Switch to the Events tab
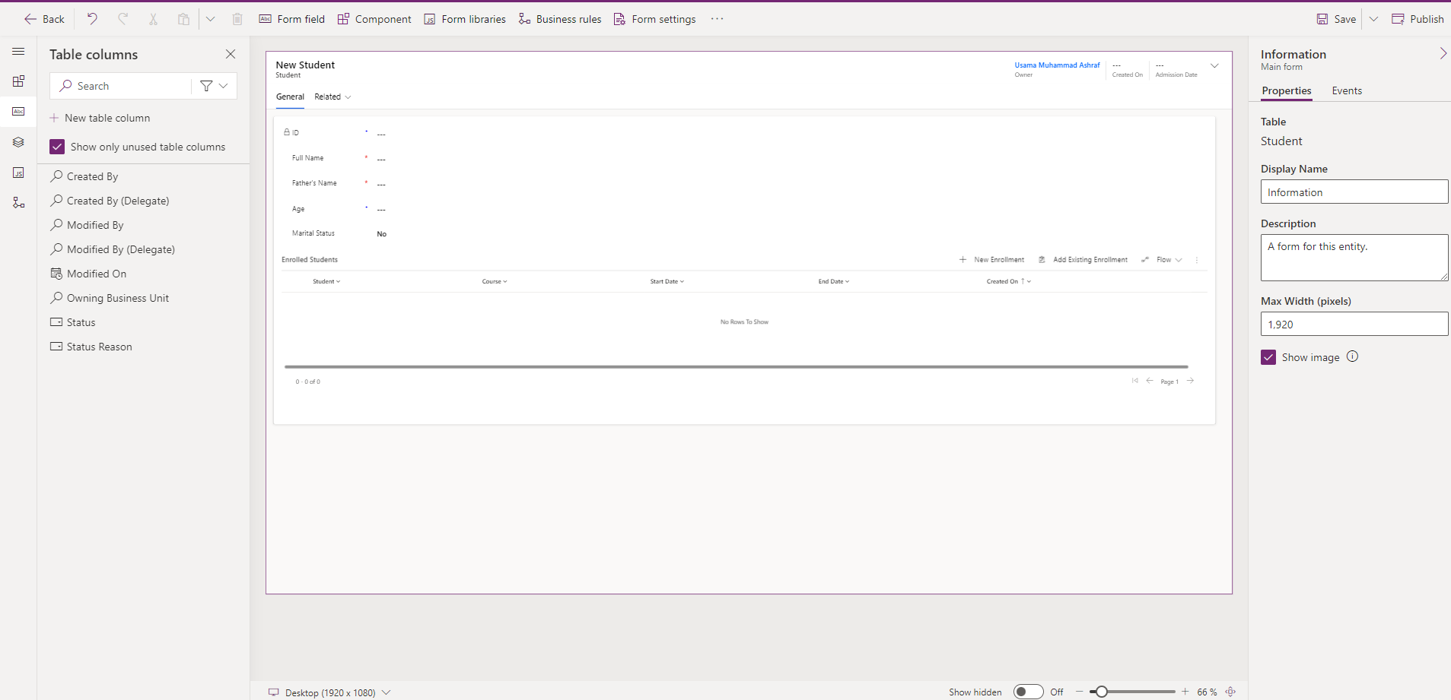Viewport: 1451px width, 700px height. [1346, 90]
